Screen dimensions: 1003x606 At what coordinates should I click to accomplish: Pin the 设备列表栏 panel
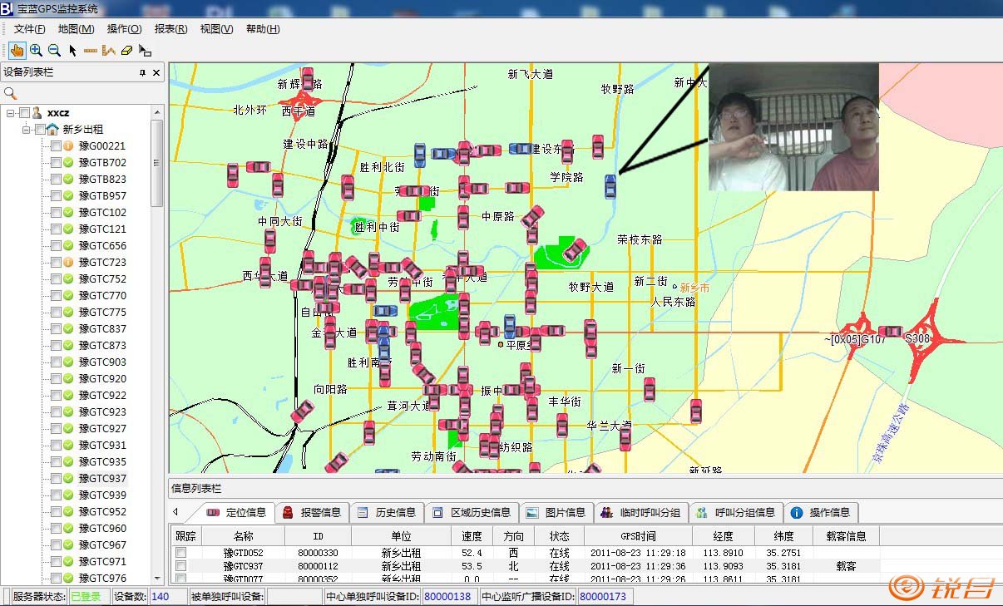click(x=142, y=73)
